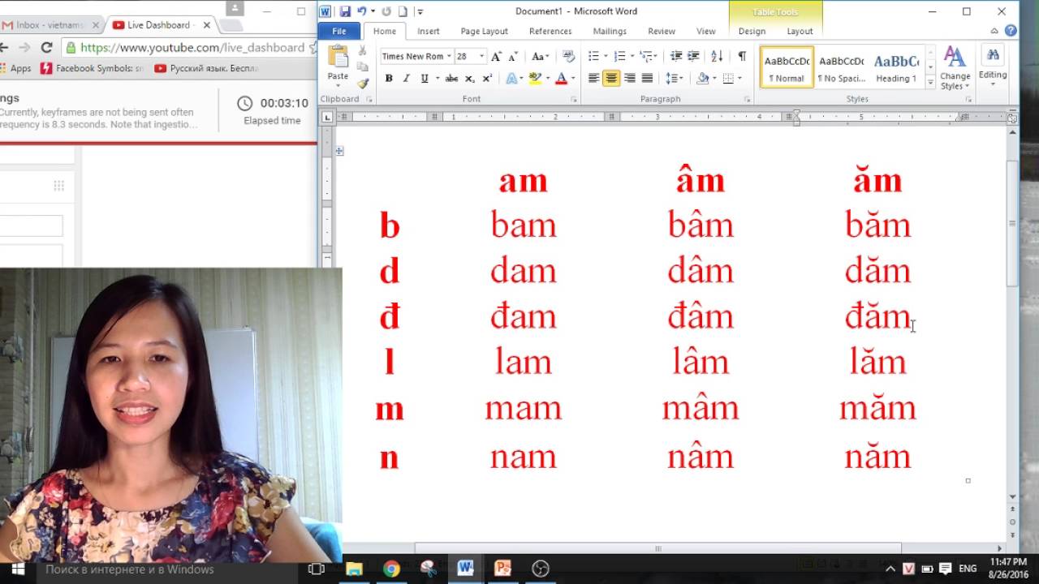The height and width of the screenshot is (584, 1039).
Task: Click the Superscript icon
Action: [x=487, y=79]
